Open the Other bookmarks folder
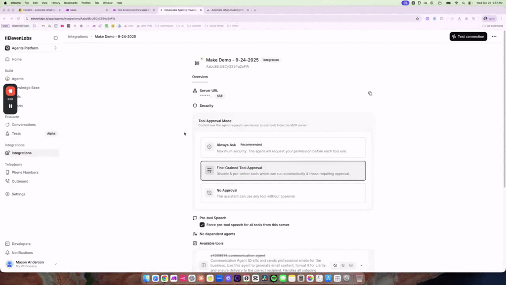The image size is (506, 285). [x=233, y=26]
